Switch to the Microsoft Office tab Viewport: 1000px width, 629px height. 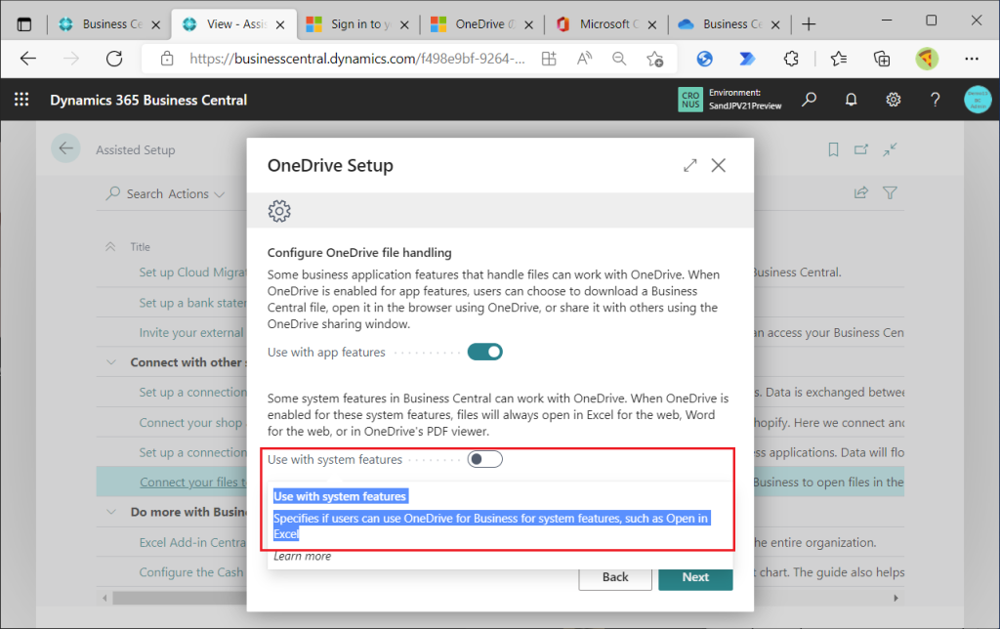point(604,24)
